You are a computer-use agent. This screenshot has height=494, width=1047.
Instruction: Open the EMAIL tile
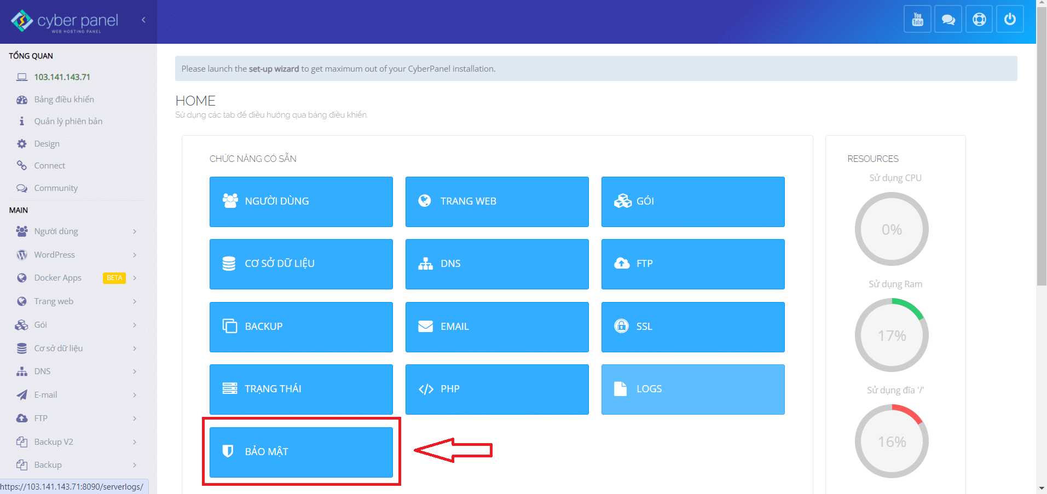(497, 327)
